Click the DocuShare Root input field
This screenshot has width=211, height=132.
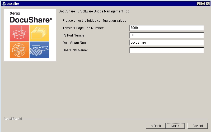[167, 43]
